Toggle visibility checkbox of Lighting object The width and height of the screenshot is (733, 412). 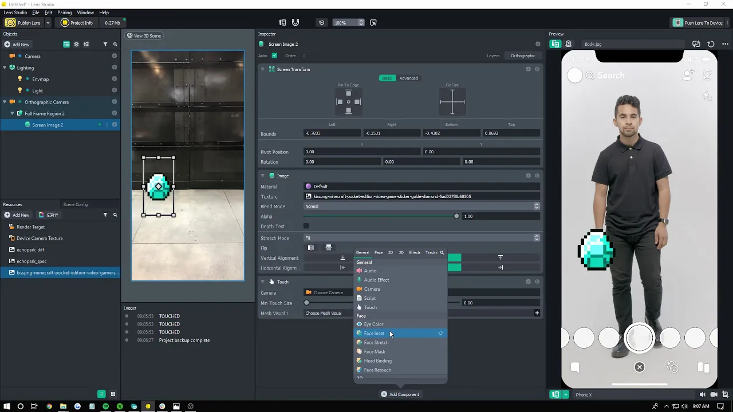[115, 68]
